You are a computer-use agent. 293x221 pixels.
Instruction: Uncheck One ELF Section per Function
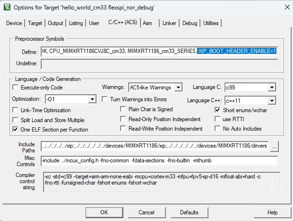click(x=16, y=129)
